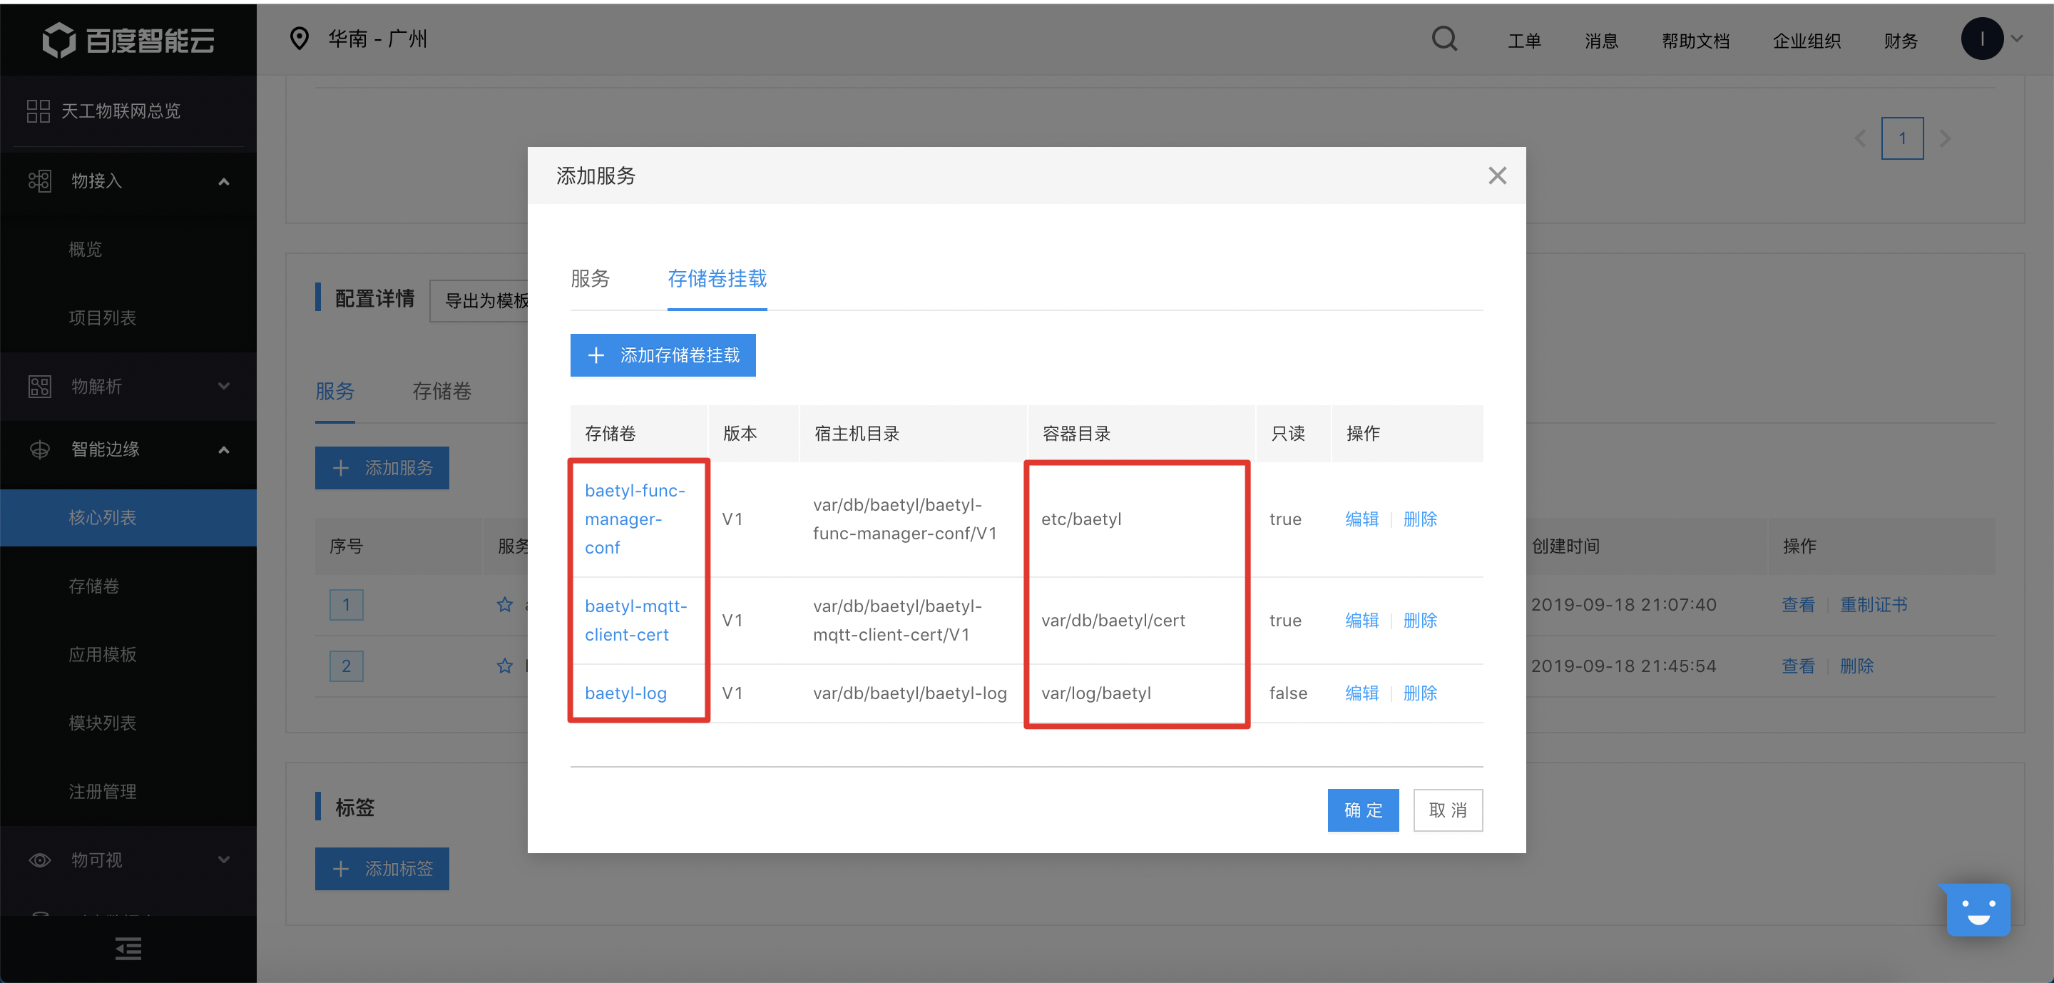The height and width of the screenshot is (983, 2054).
Task: Delete the etc/baetyl mount row
Action: click(x=1420, y=519)
